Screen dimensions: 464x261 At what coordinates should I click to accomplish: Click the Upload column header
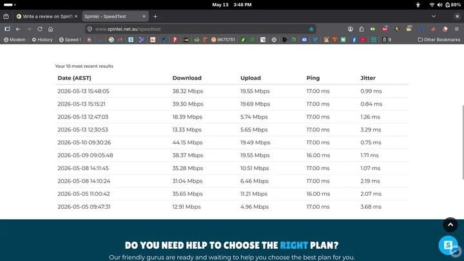coord(250,78)
